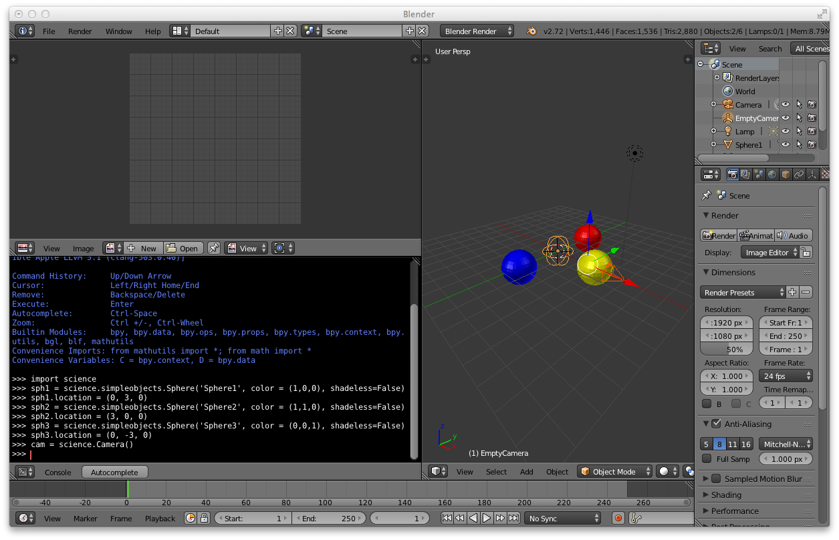839x540 pixels.
Task: Open the Outliner editor type selector
Action: point(710,48)
